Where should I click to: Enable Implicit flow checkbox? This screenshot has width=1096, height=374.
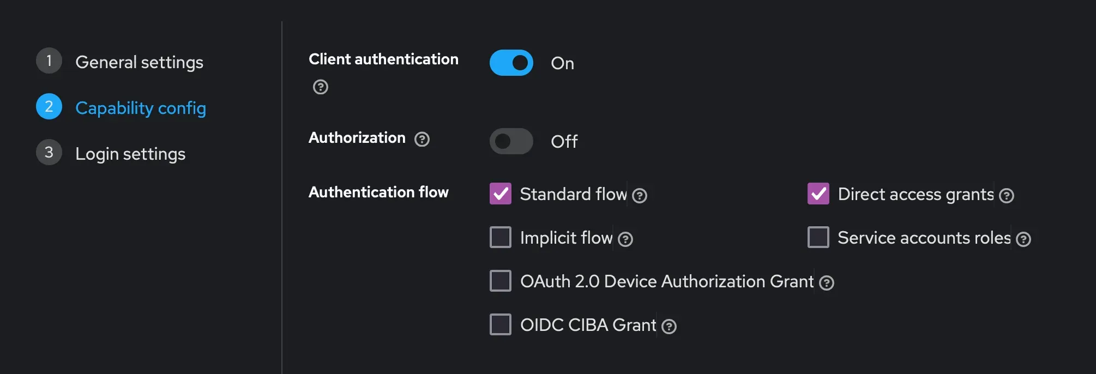pyautogui.click(x=501, y=237)
